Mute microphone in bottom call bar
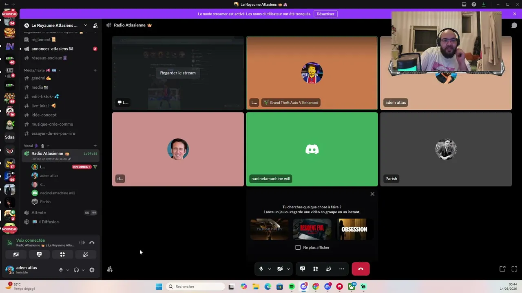Screen dimensions: 522x293 pyautogui.click(x=261, y=269)
